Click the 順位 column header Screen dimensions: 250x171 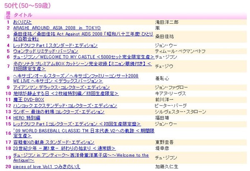click(x=8, y=15)
